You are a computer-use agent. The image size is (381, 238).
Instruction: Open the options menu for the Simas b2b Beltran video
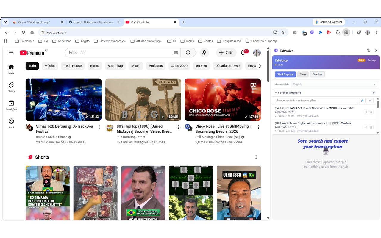[x=99, y=127]
